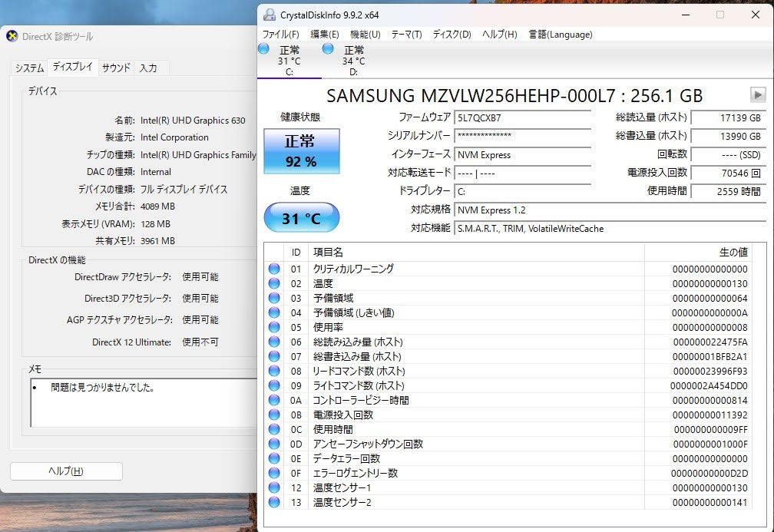Click the masked シリアルナンバー field
Screen dimensions: 774x532
pos(522,136)
